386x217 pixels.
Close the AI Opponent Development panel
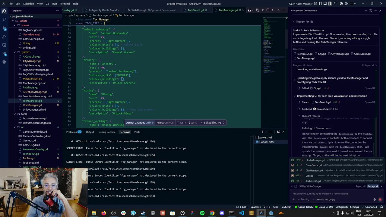tap(380, 11)
